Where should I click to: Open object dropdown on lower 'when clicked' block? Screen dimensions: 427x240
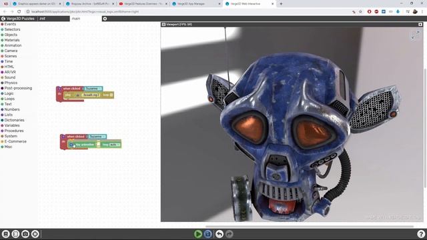coord(97,136)
